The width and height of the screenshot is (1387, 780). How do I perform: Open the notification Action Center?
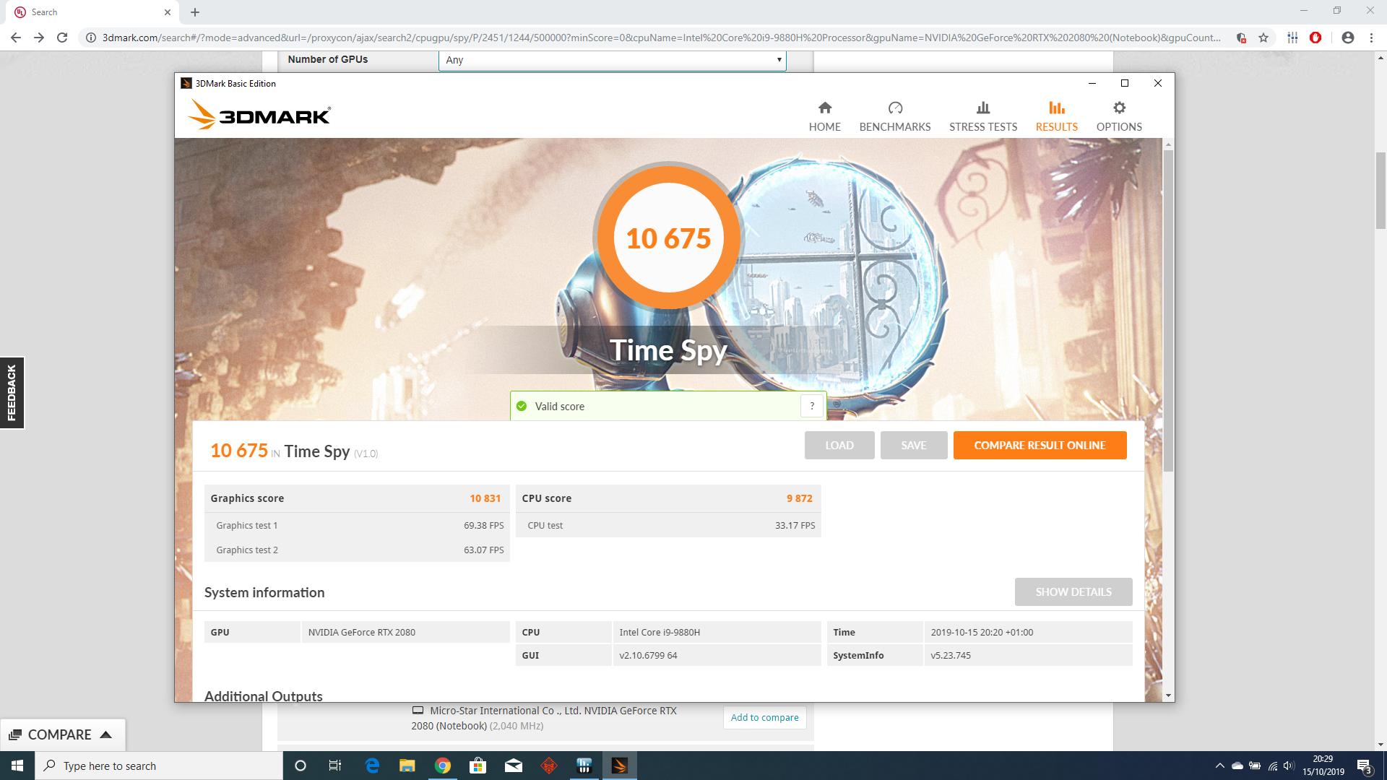[x=1364, y=766]
